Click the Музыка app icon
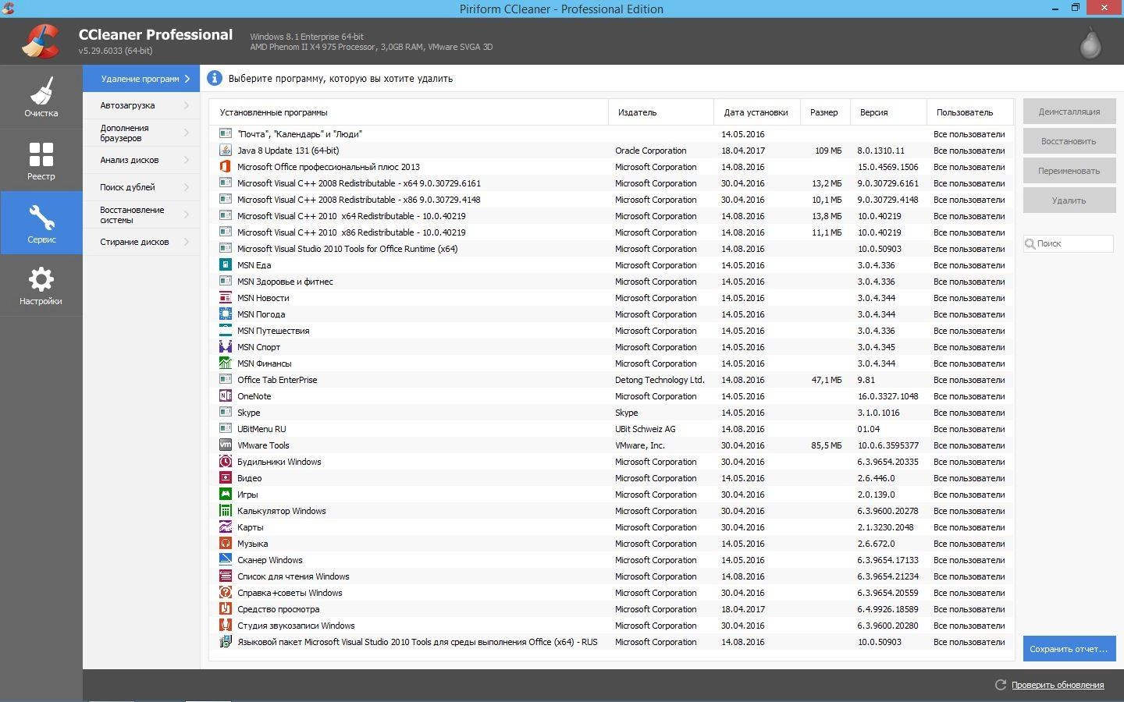 point(226,544)
